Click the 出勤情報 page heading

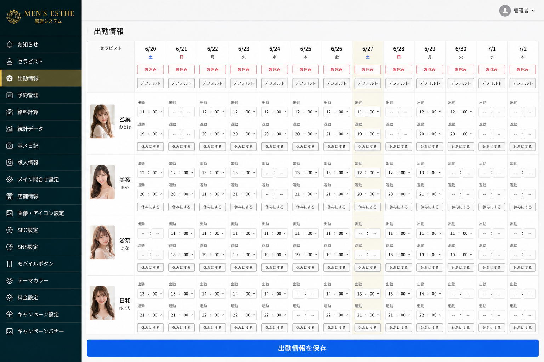point(109,31)
